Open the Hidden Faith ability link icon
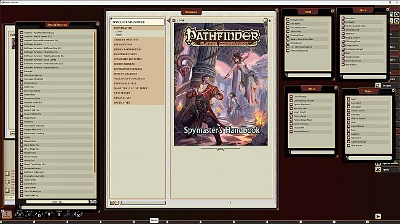The image size is (400, 224). (22, 118)
